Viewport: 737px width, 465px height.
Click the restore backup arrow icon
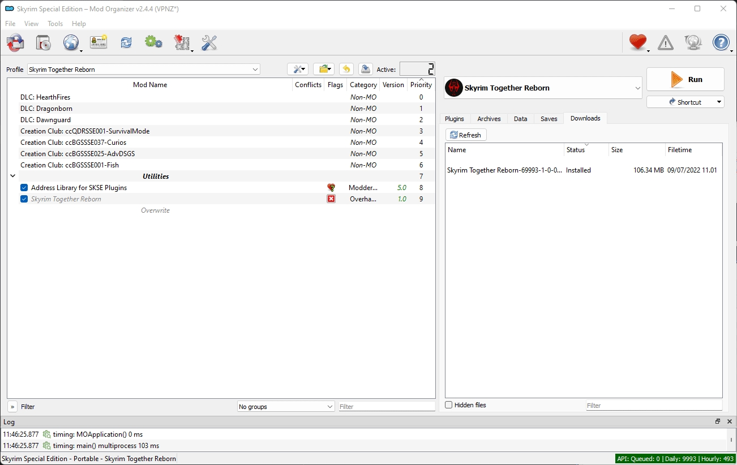pos(346,69)
